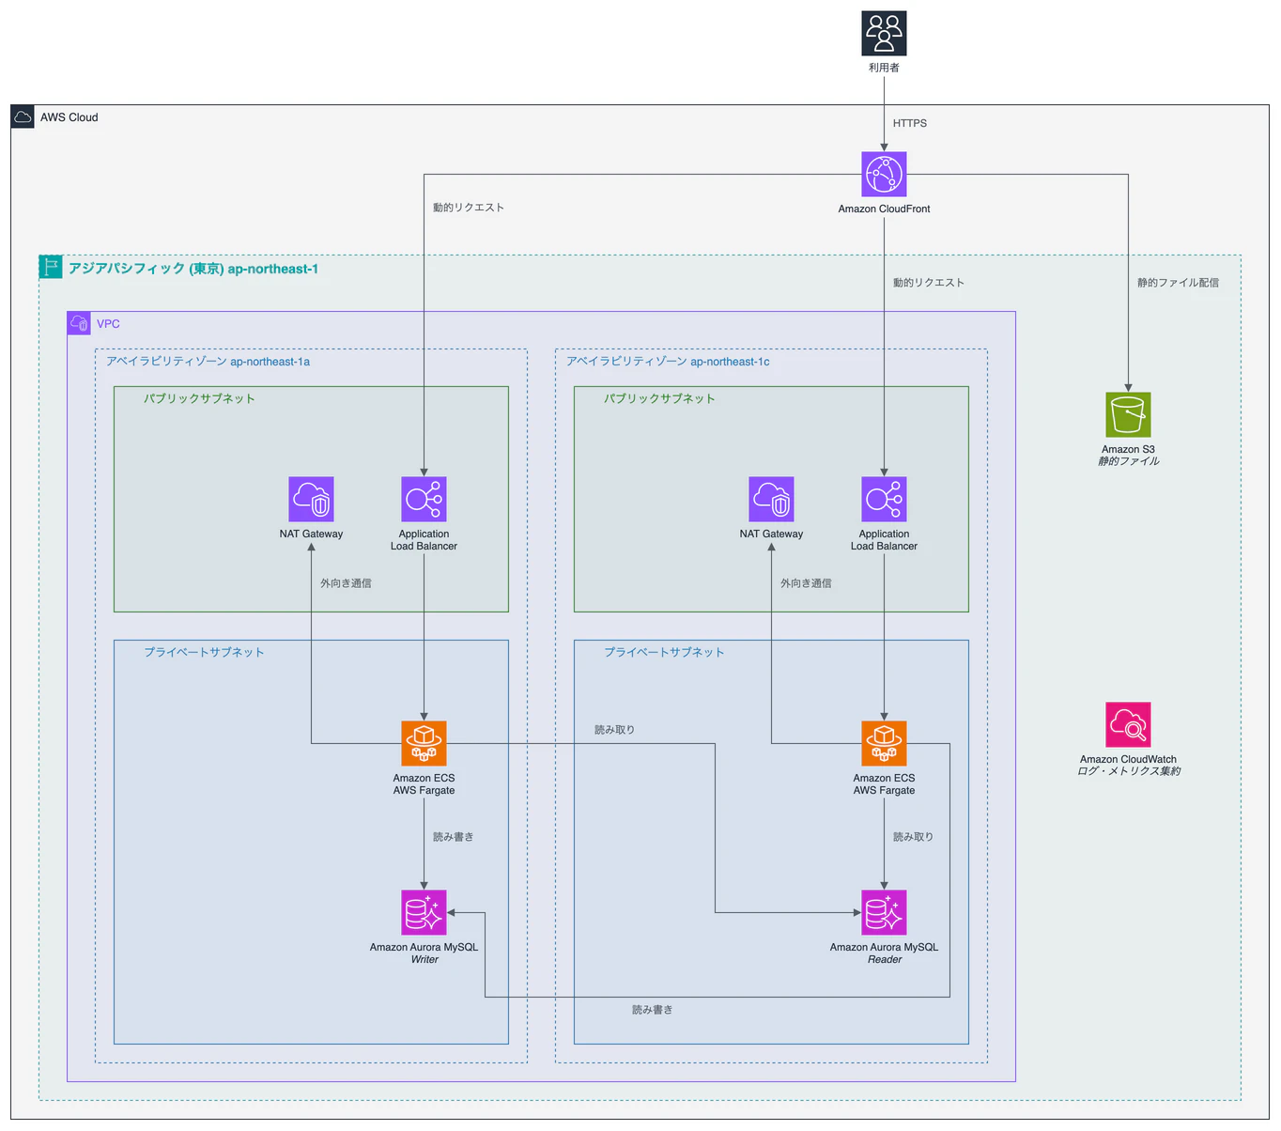The width and height of the screenshot is (1281, 1131).
Task: Select the Aurora MySQL Writer icon
Action: 424,913
